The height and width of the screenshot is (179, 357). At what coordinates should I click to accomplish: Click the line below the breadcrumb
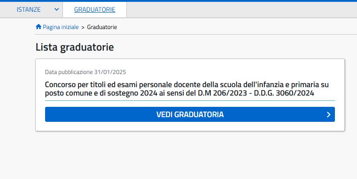pos(196,35)
